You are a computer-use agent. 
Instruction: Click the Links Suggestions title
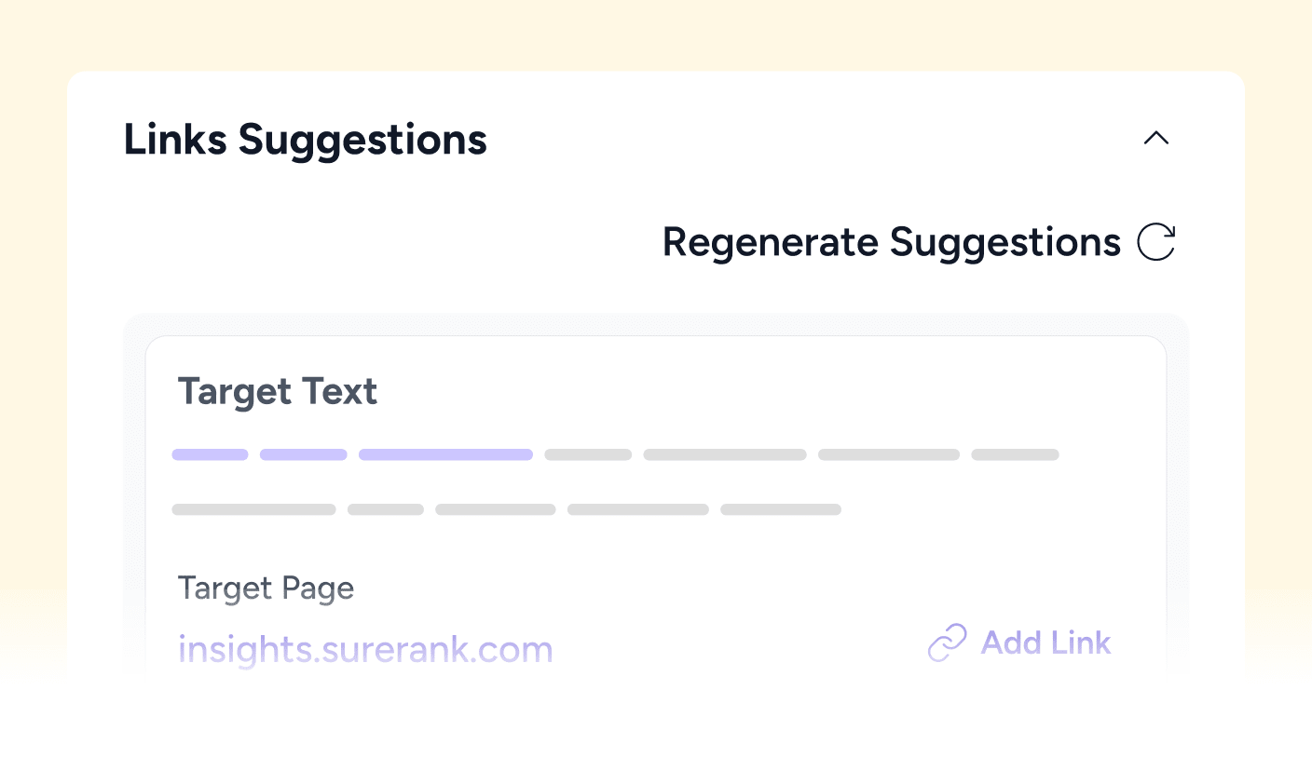click(306, 139)
